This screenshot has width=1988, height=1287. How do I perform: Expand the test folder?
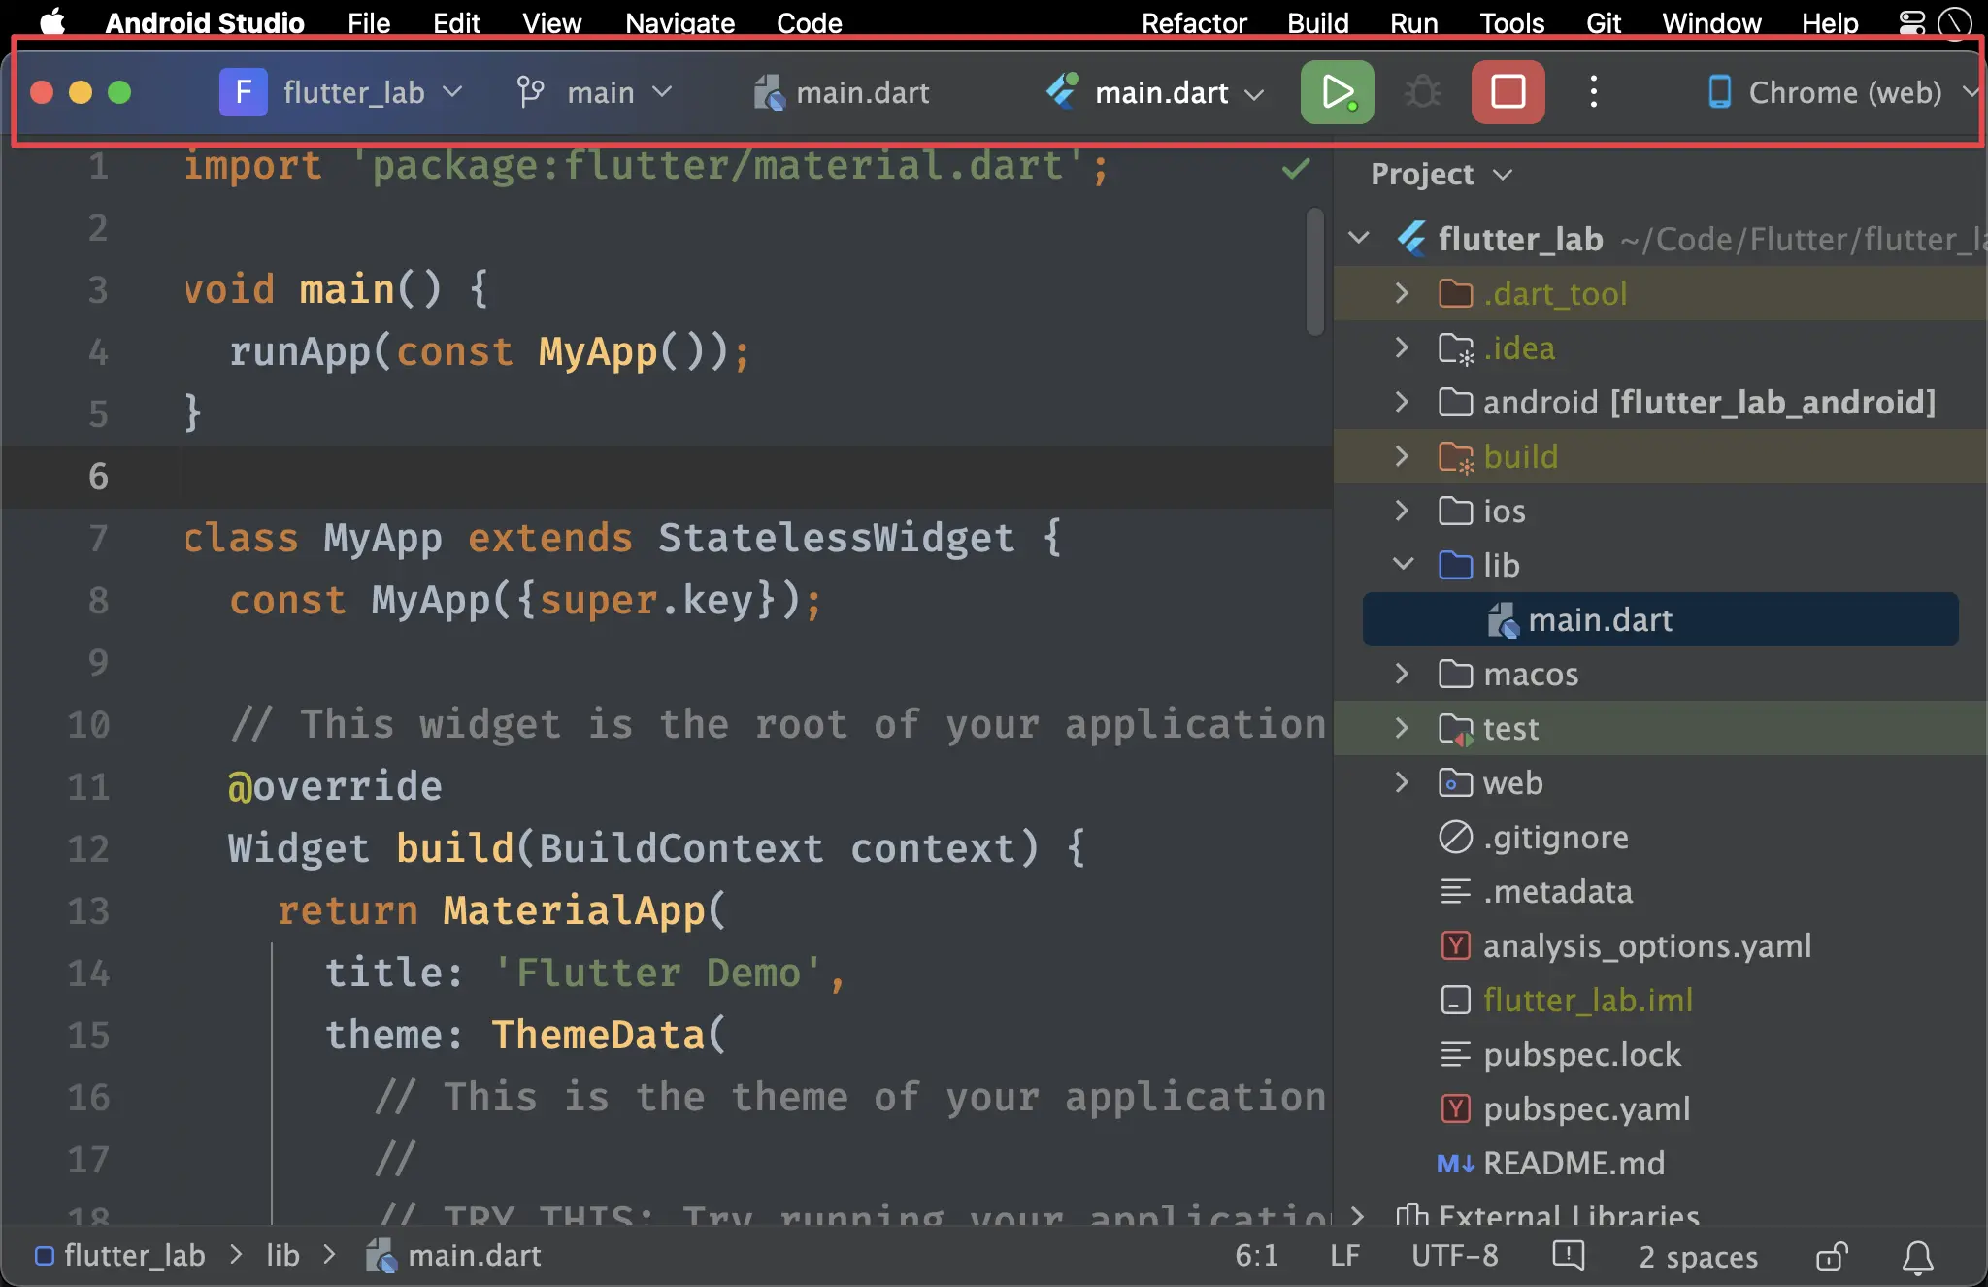click(1402, 727)
